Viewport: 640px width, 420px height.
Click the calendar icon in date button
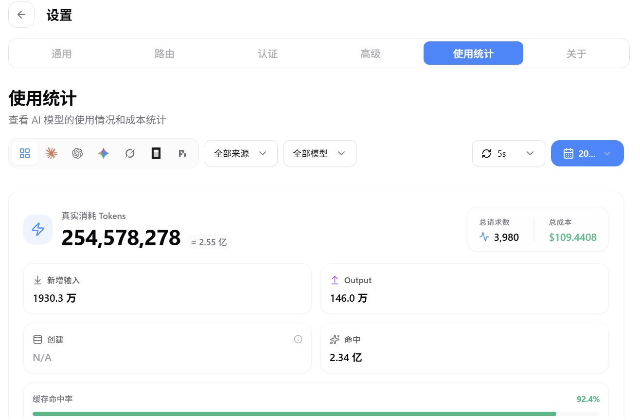pyautogui.click(x=569, y=153)
